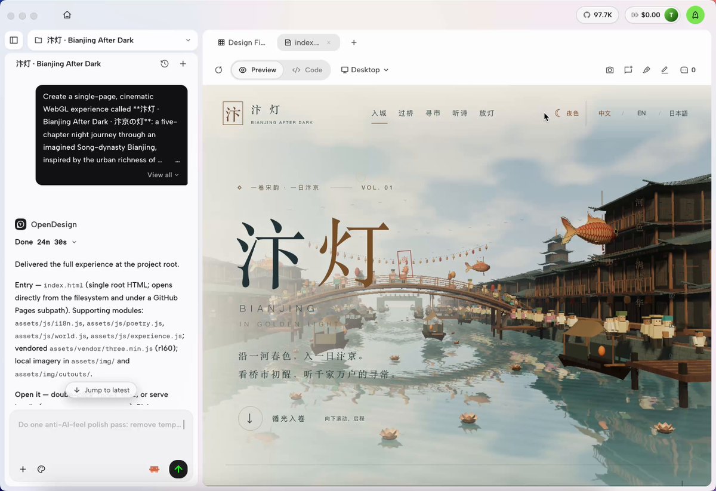Click the green notification bell icon
Viewport: 716px width, 491px height.
(x=695, y=15)
